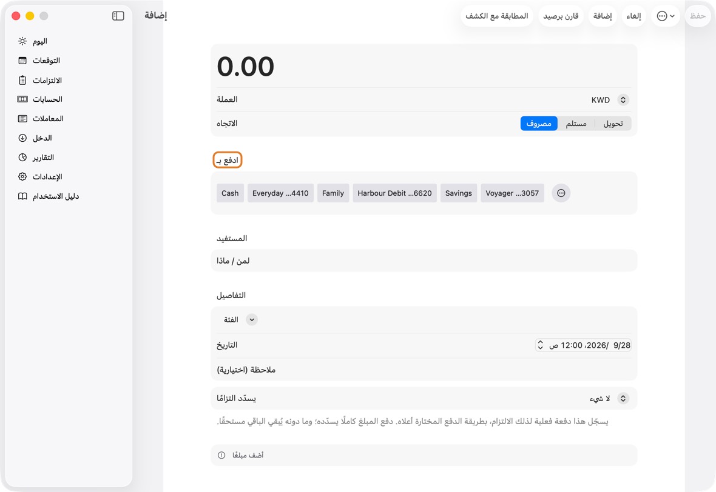
Task: Click the التفاصيل heading
Action: (231, 296)
